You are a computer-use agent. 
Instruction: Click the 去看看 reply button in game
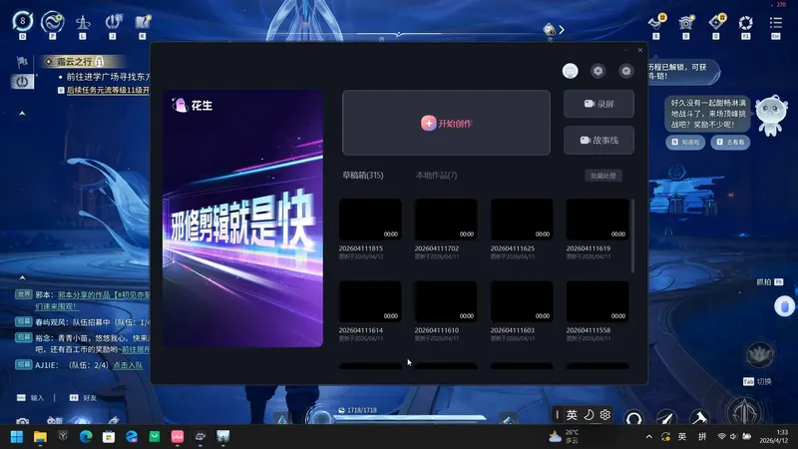coord(730,142)
